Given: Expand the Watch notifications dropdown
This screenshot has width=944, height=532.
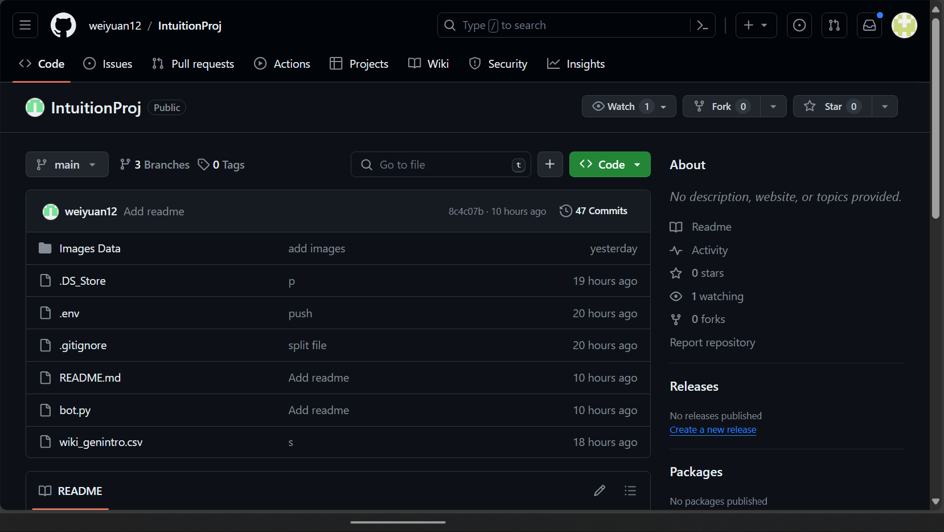Looking at the screenshot, I should pyautogui.click(x=629, y=107).
